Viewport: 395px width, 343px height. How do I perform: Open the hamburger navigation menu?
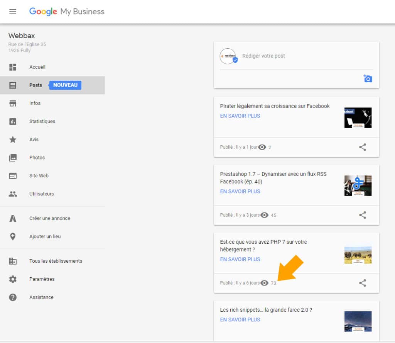coord(13,11)
